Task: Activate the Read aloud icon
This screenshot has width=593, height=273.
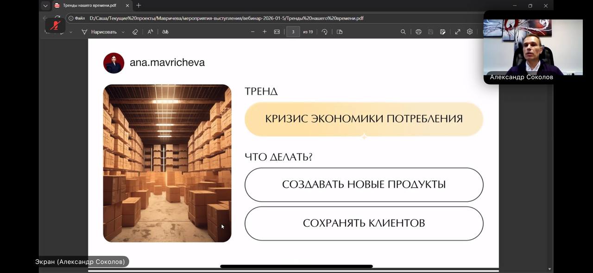Action: (150, 32)
